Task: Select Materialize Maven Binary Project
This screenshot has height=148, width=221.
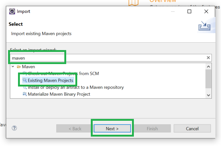Action: (x=59, y=94)
